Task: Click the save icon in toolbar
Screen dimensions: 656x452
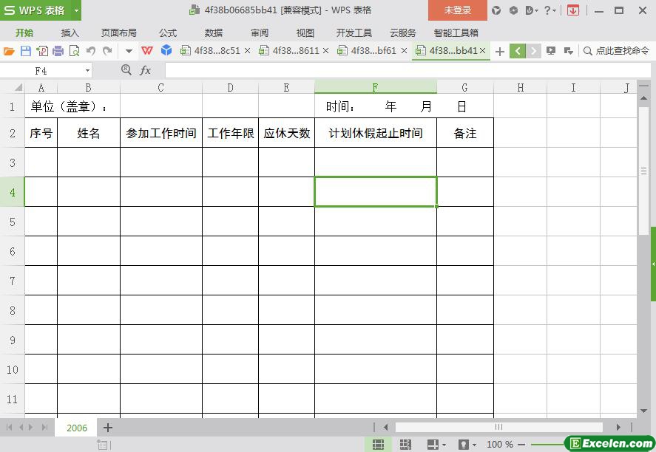Action: pos(26,51)
